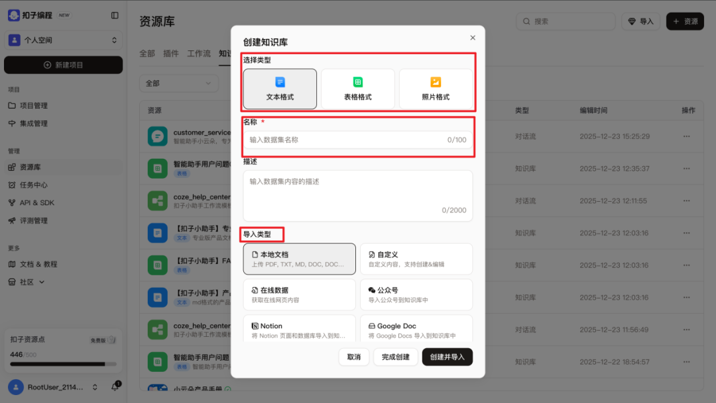716x403 pixels.
Task: Open more actions for 15:25:29 row
Action: (x=686, y=136)
